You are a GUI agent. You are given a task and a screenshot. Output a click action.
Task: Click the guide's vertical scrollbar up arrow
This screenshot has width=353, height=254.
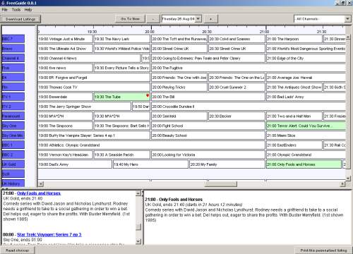coord(348,37)
